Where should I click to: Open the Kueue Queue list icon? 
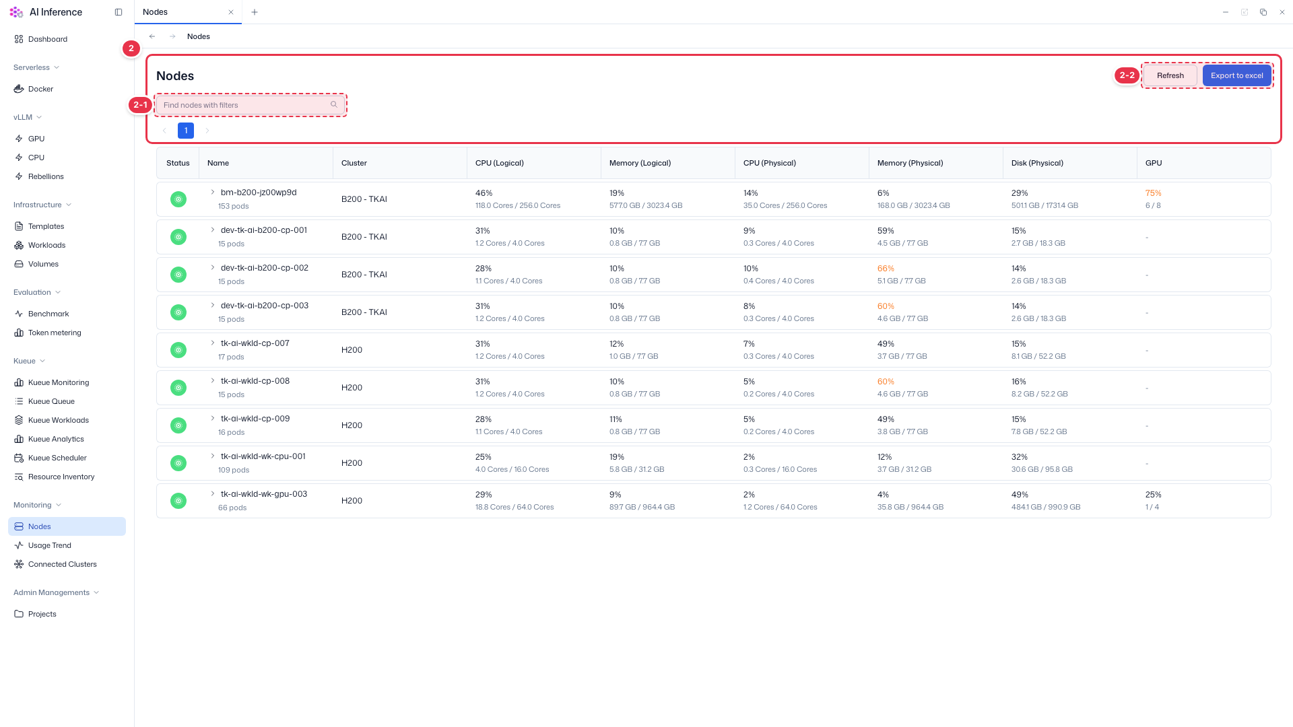19,401
